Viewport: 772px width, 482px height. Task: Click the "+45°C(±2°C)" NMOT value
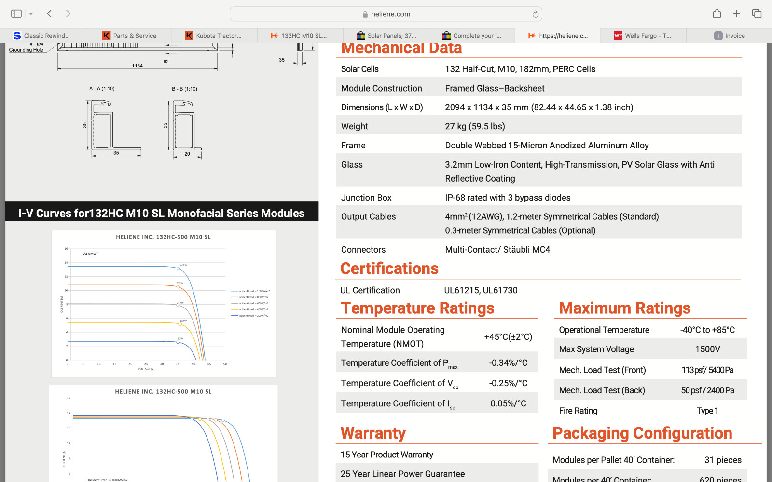[x=508, y=337]
